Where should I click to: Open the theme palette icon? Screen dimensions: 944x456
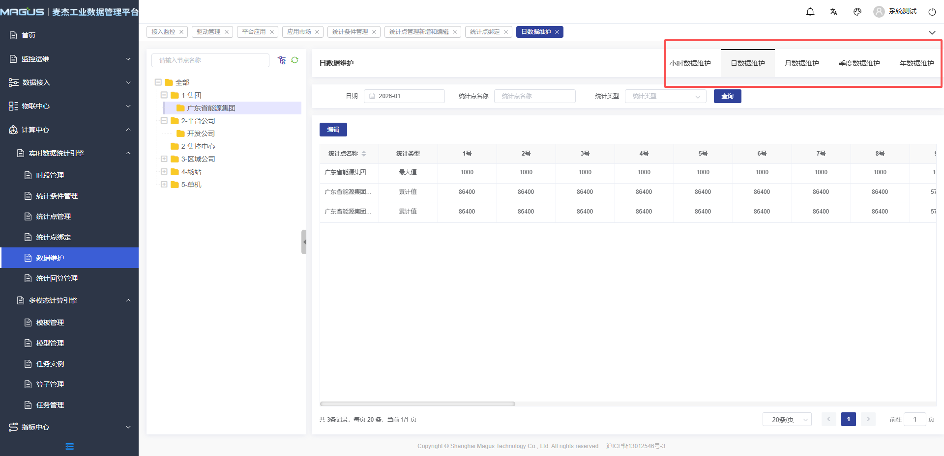click(x=857, y=12)
